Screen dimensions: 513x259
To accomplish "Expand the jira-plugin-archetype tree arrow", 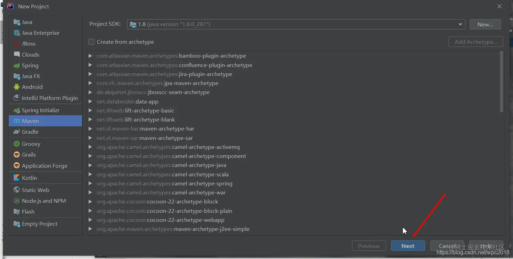I will point(90,74).
